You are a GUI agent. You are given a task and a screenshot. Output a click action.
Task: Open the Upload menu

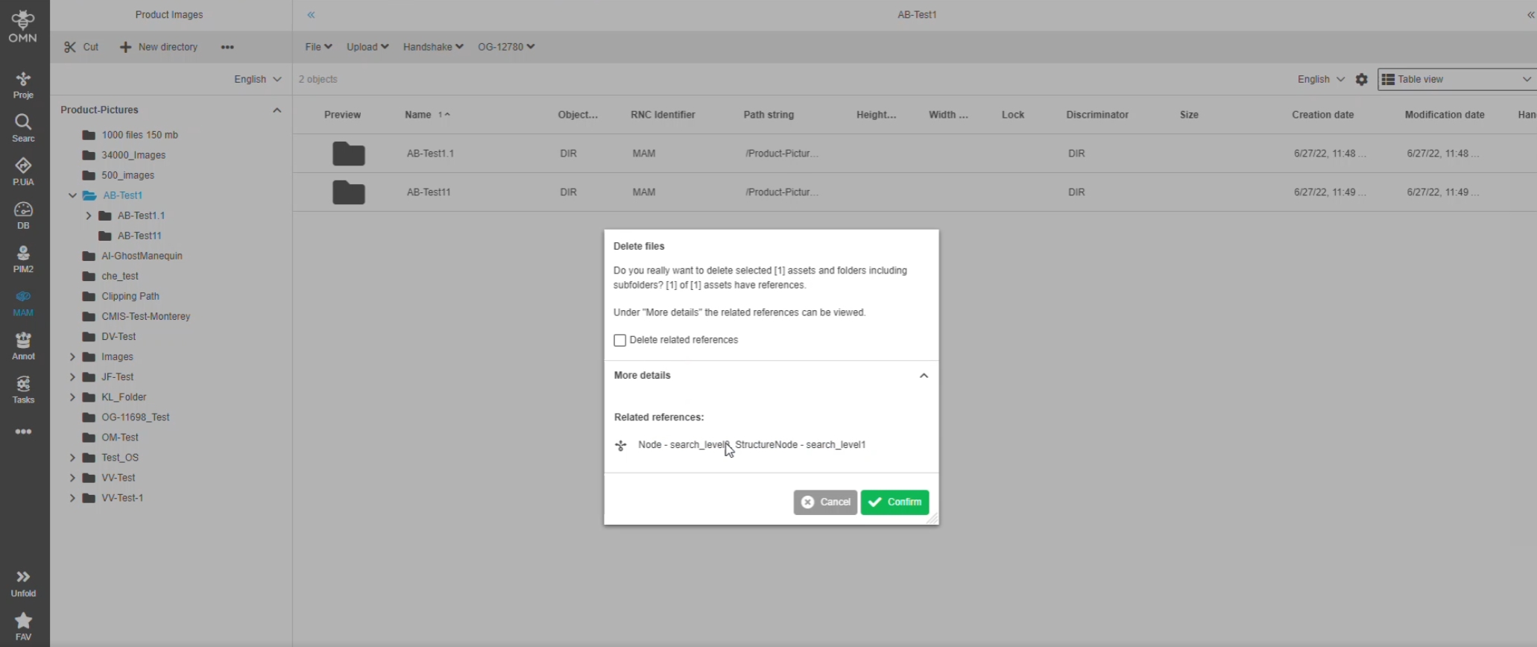[x=367, y=47]
